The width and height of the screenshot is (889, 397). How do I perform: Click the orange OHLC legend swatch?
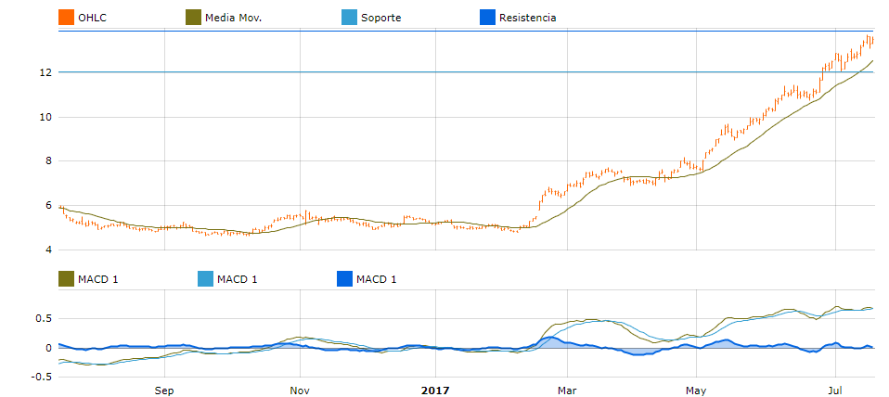point(66,18)
